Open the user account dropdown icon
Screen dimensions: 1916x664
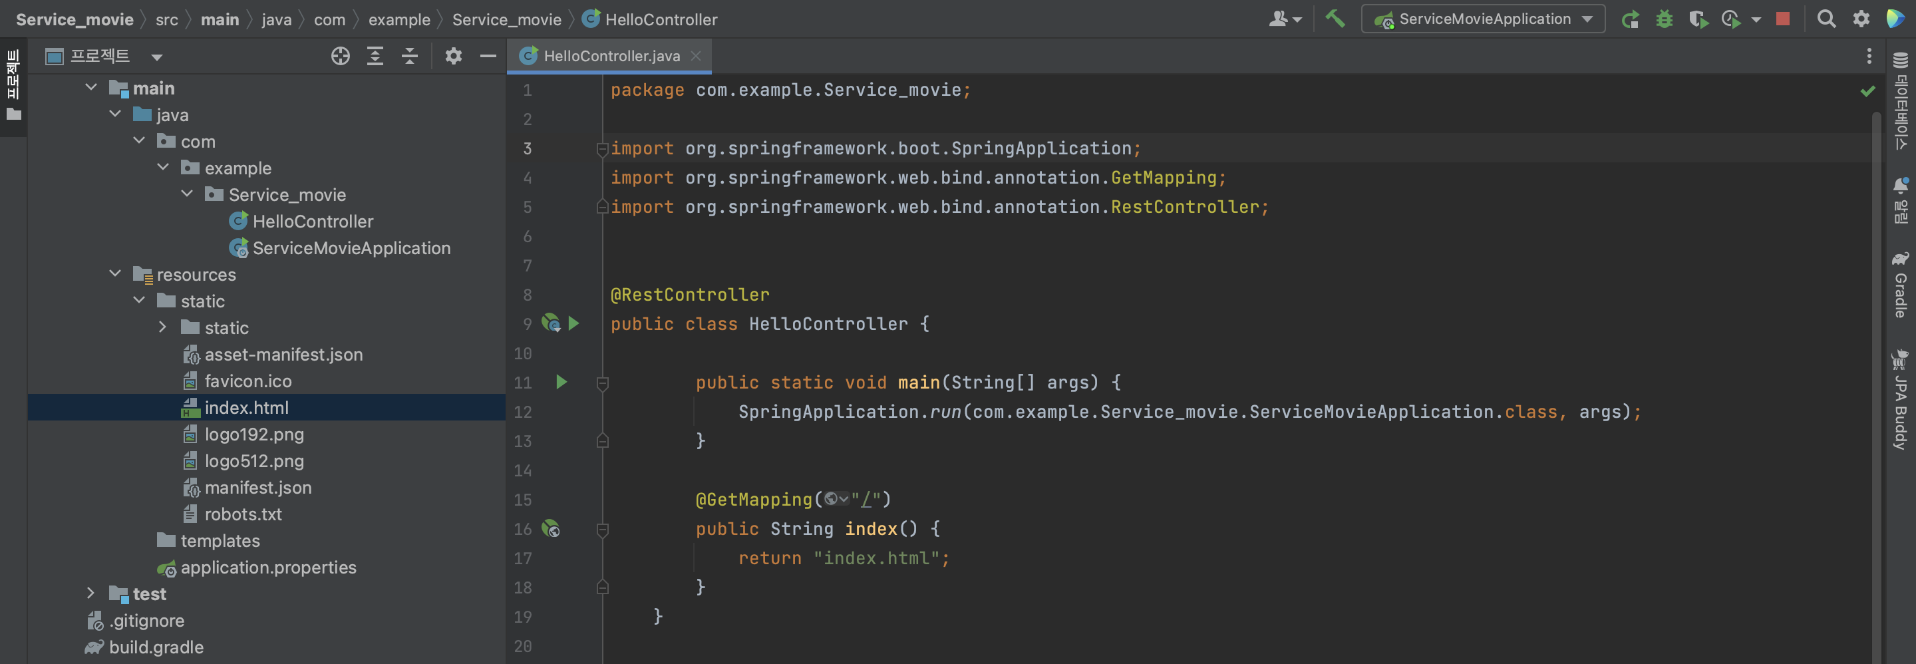tap(1285, 19)
